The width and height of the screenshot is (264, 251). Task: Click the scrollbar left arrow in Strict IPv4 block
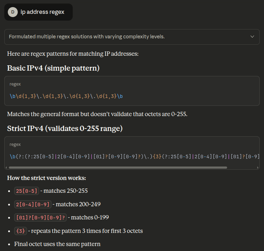pos(6,168)
